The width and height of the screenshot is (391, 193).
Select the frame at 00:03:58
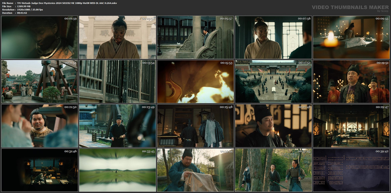(118, 38)
